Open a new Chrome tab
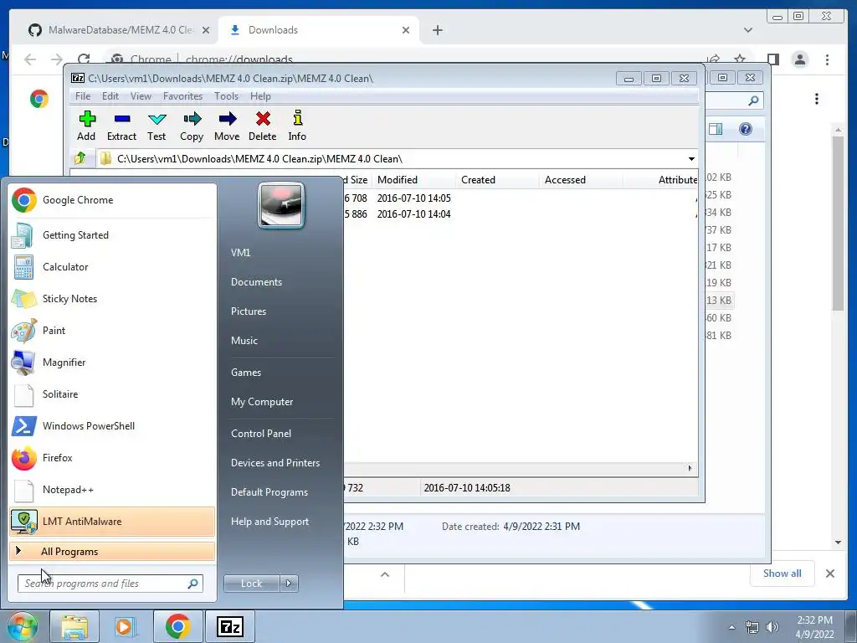 pyautogui.click(x=437, y=30)
